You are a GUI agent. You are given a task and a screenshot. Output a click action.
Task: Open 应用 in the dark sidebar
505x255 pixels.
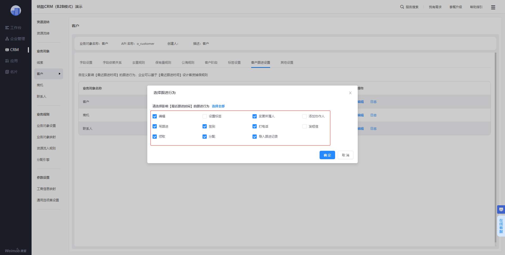11,61
